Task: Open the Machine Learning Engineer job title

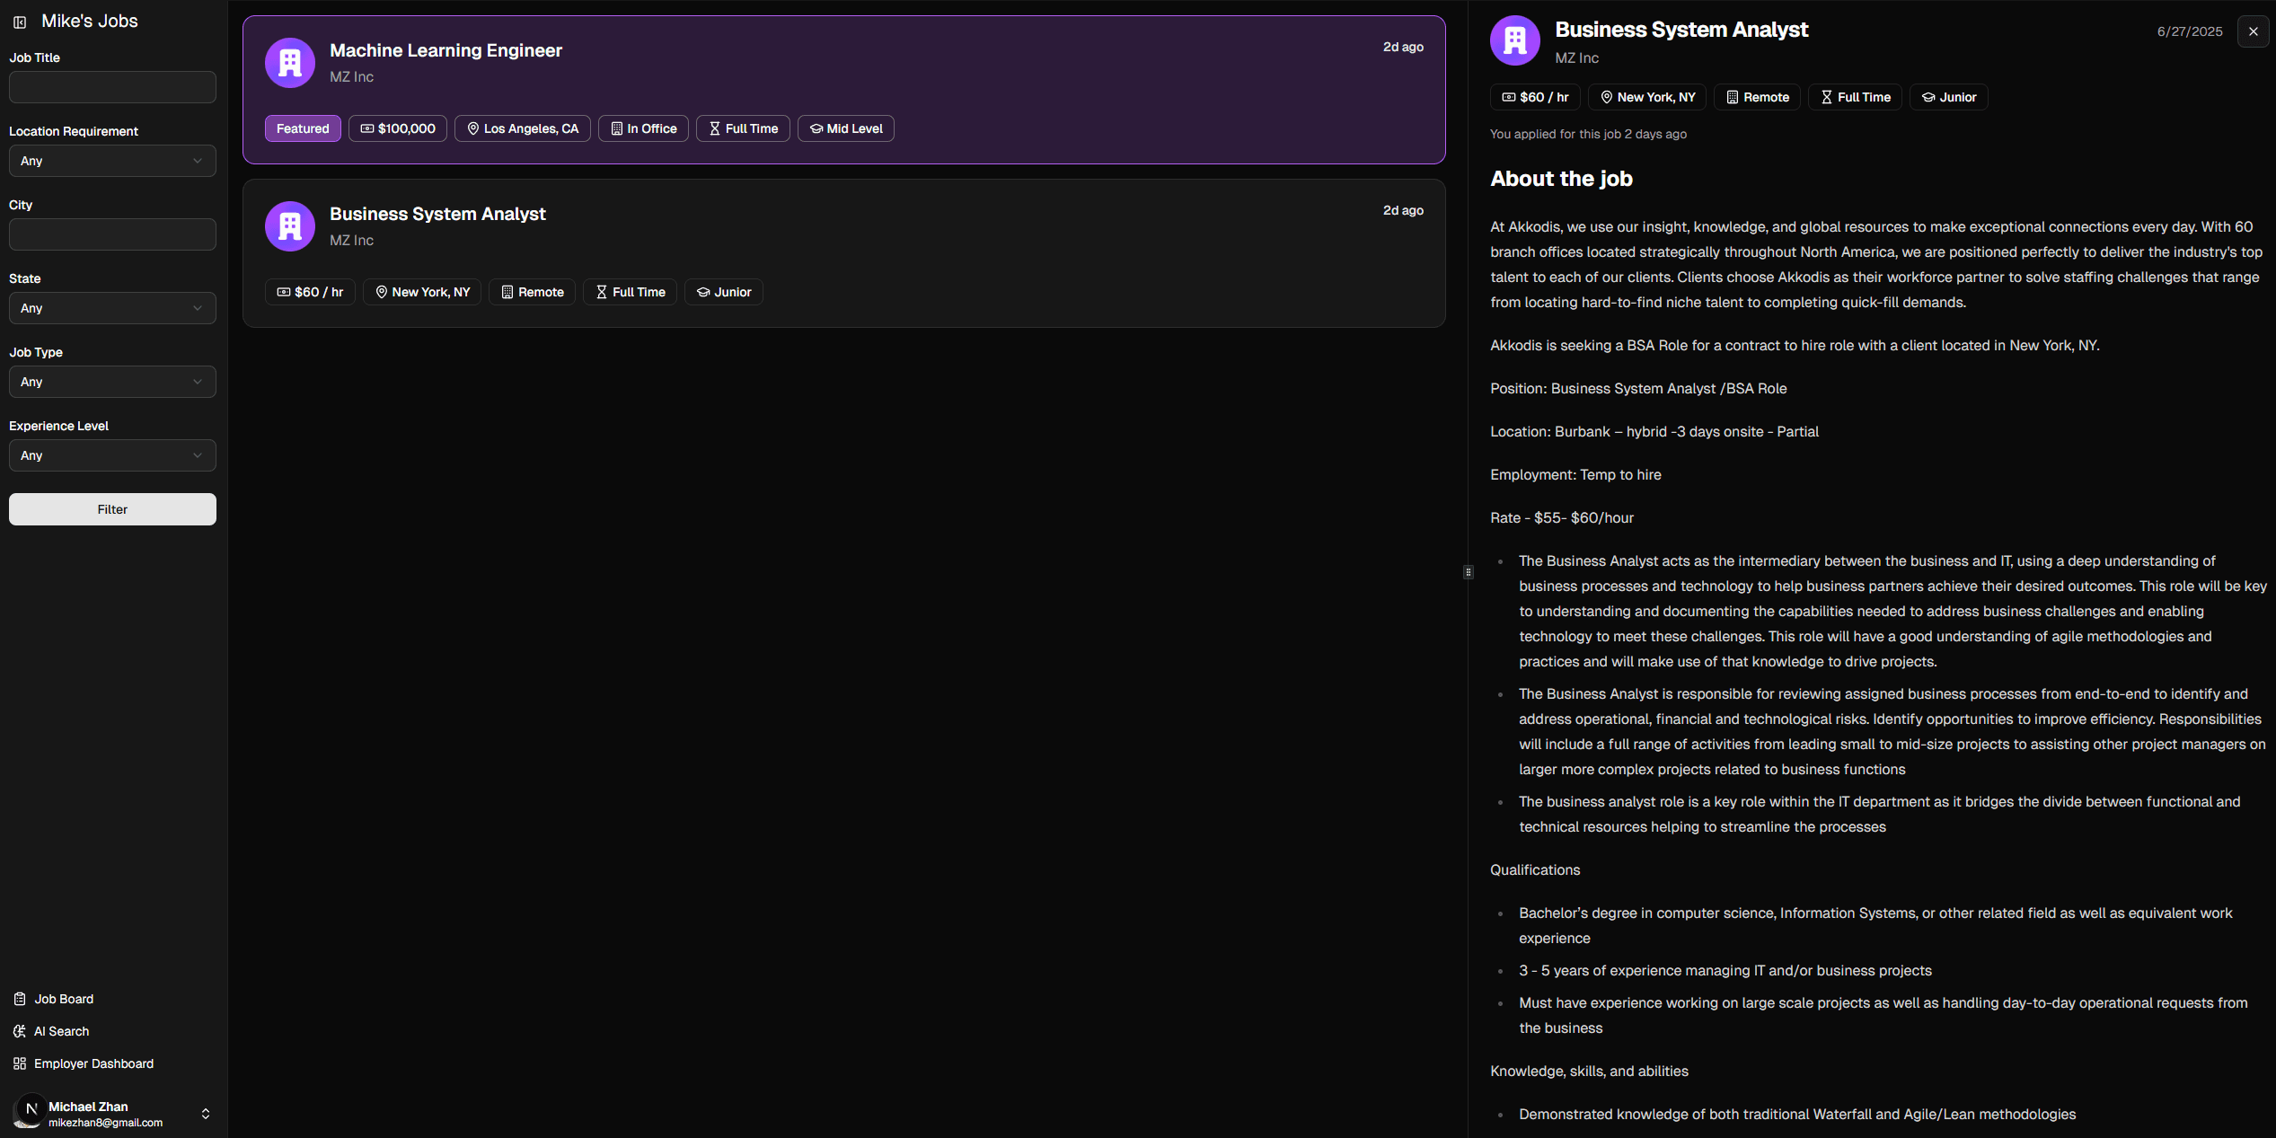Action: point(445,50)
